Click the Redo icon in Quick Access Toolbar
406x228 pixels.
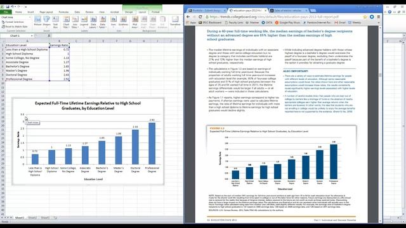pyautogui.click(x=18, y=7)
